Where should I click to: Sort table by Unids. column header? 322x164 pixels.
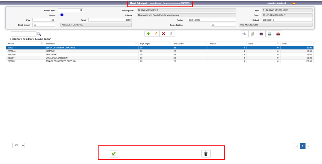point(297,43)
